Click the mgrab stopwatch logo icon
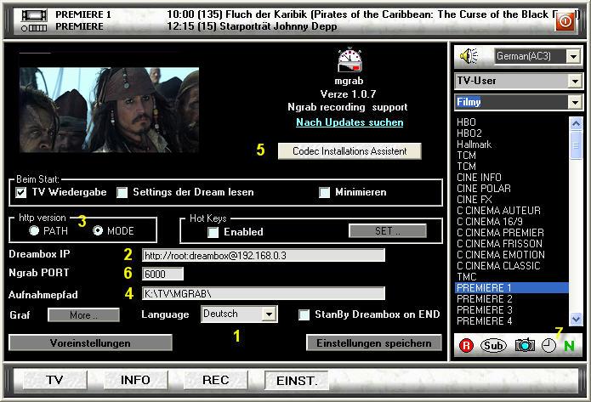Image resolution: width=591 pixels, height=402 pixels. (349, 60)
